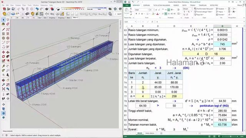Image resolution: width=246 pixels, height=138 pixels.
Task: Pick the Eraser tool in SketchUp
Action: point(8,24)
